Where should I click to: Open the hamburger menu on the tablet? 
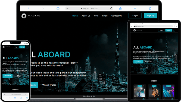click(x=174, y=30)
